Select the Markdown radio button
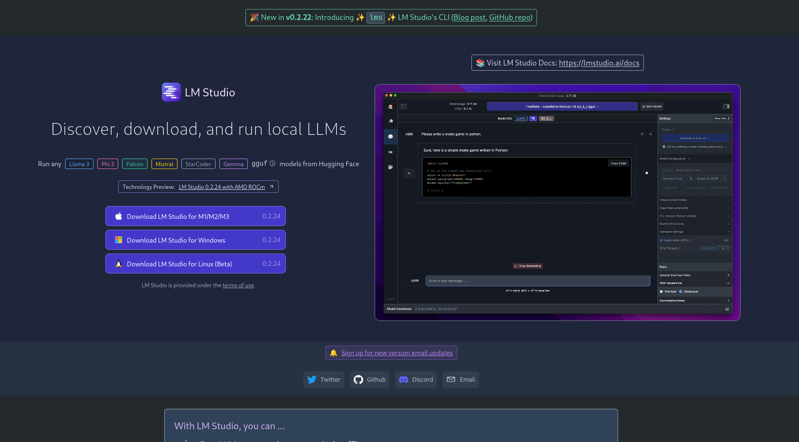799x442 pixels. pos(681,292)
